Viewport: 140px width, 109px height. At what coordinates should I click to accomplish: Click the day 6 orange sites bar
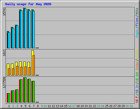coord(30,71)
